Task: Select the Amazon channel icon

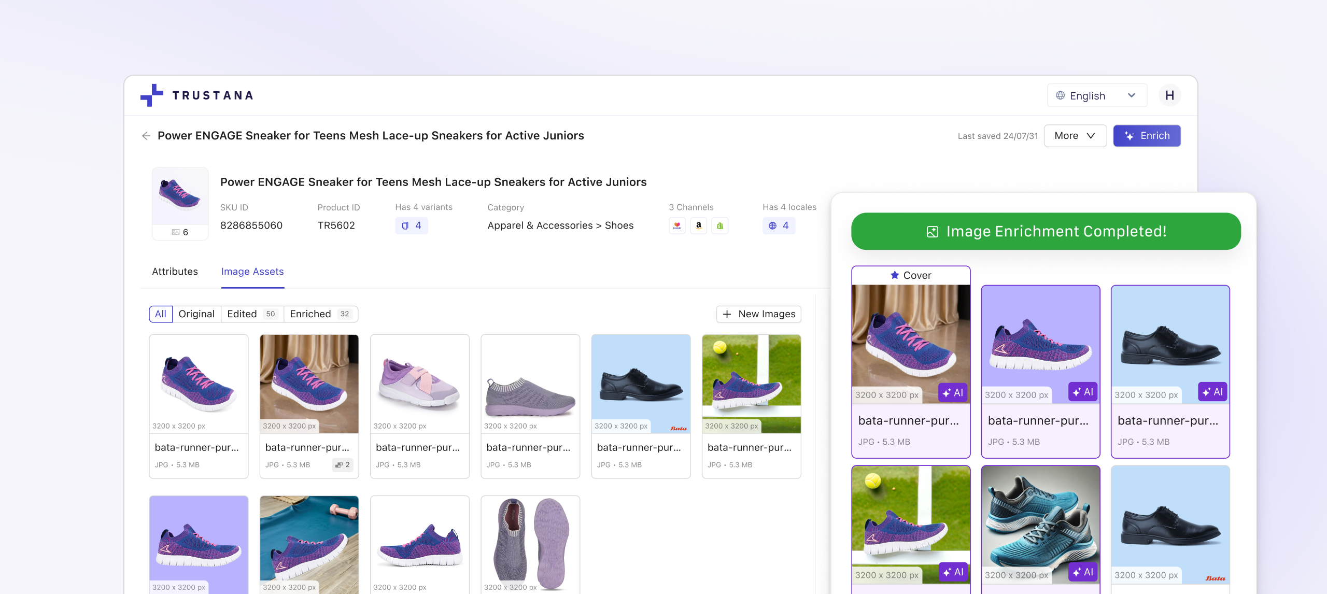Action: (698, 225)
